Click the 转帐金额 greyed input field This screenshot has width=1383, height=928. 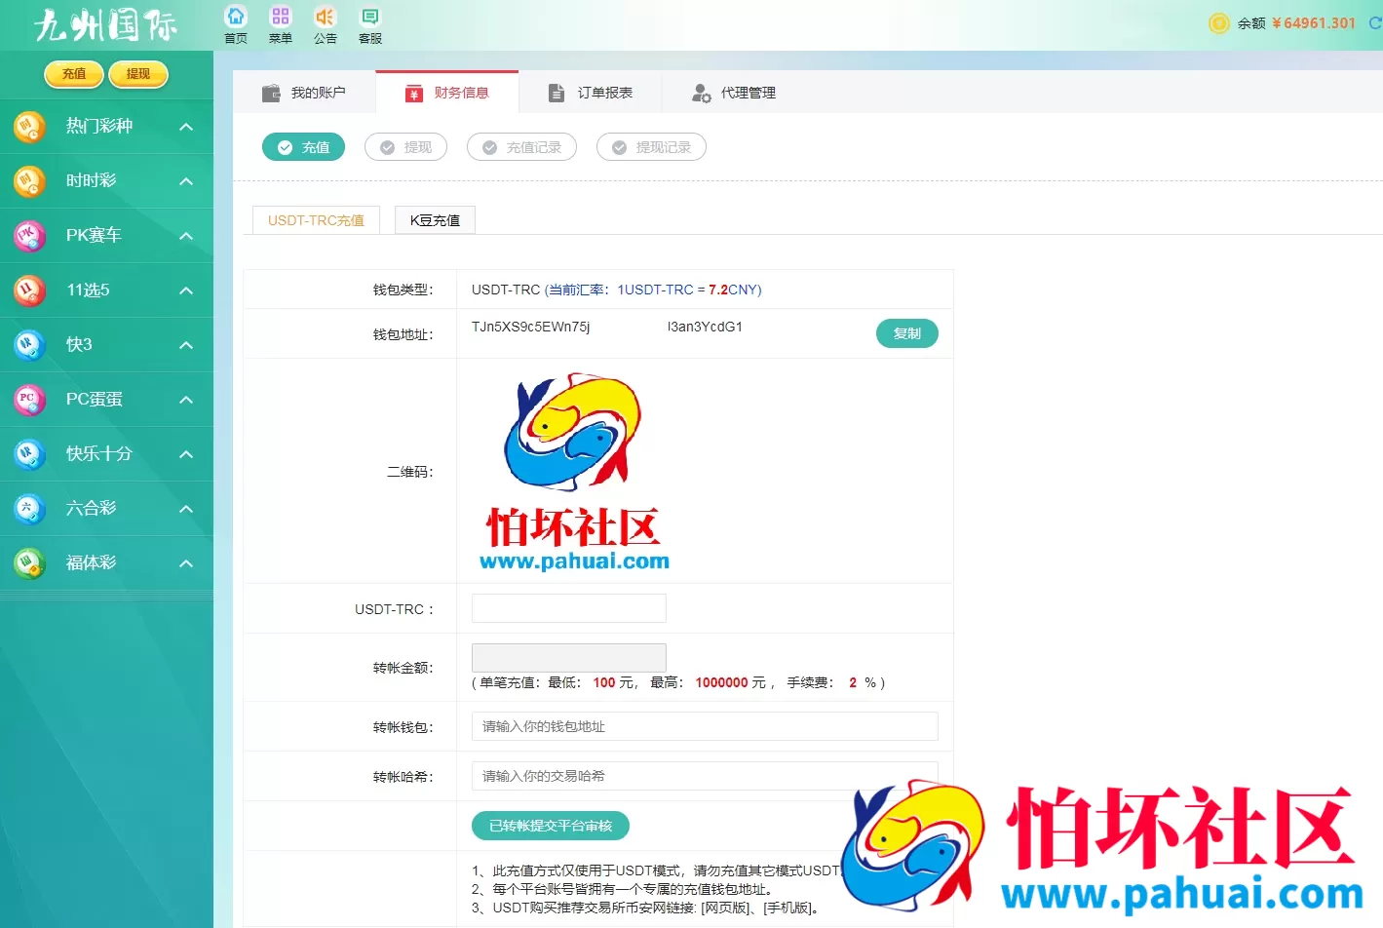(569, 657)
